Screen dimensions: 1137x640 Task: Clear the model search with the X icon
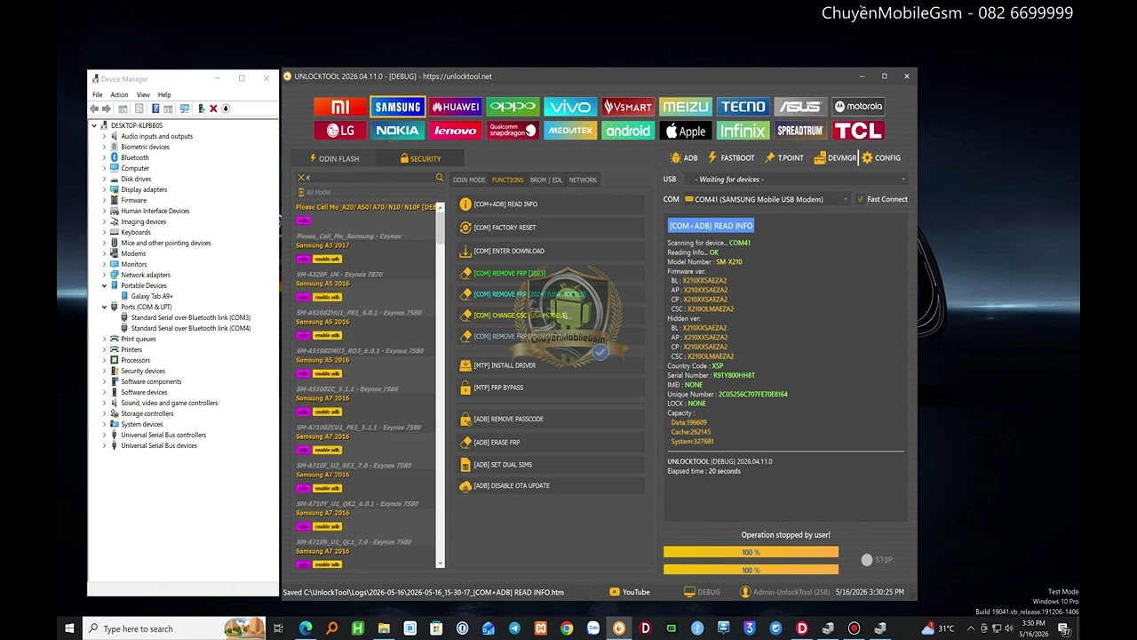click(x=301, y=178)
